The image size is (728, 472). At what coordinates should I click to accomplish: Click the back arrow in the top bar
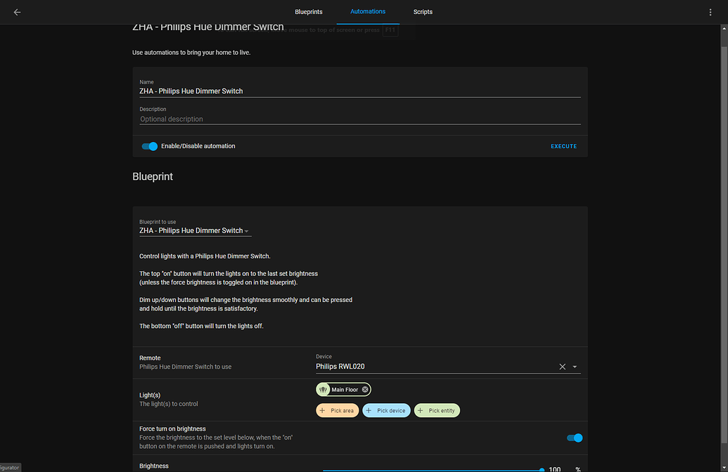pyautogui.click(x=17, y=12)
